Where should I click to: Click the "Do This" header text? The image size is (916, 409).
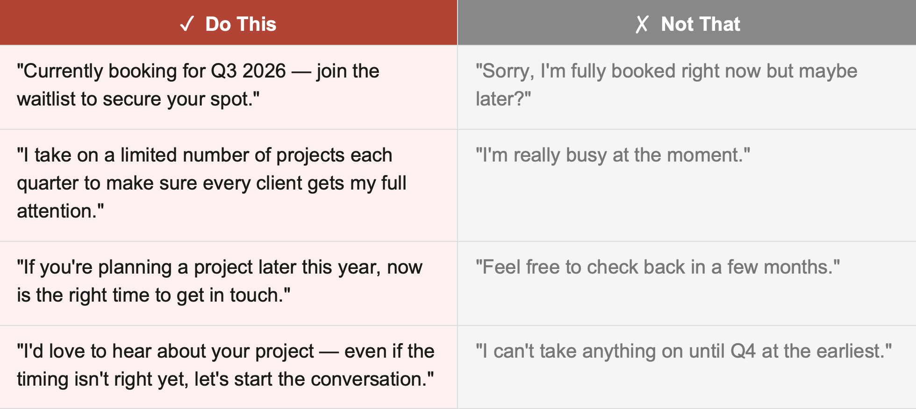click(x=241, y=24)
